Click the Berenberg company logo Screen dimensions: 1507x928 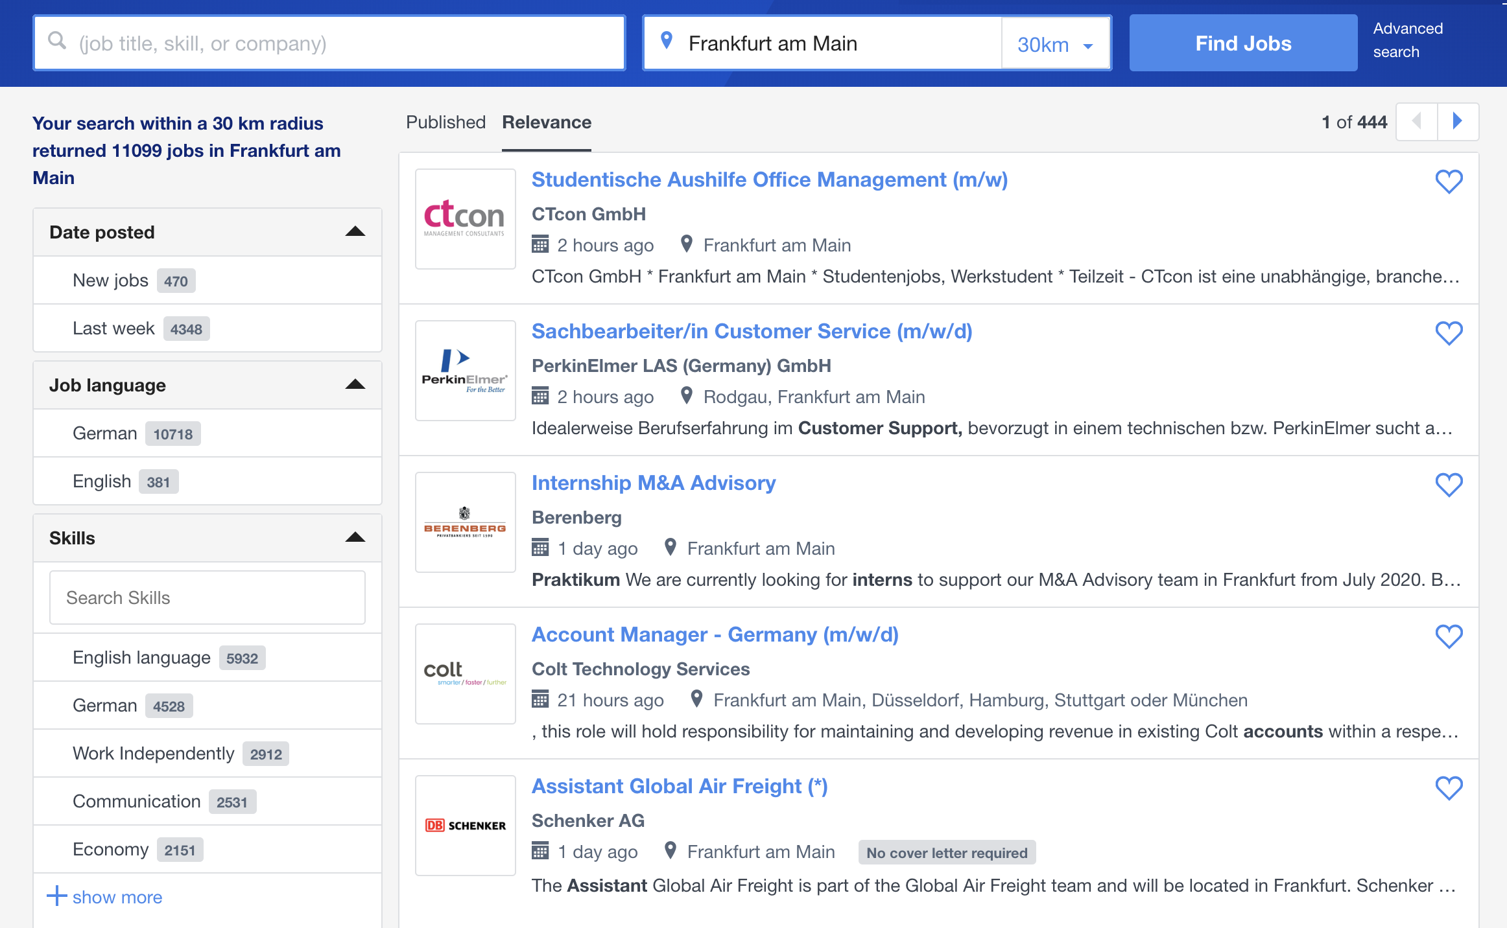tap(465, 522)
